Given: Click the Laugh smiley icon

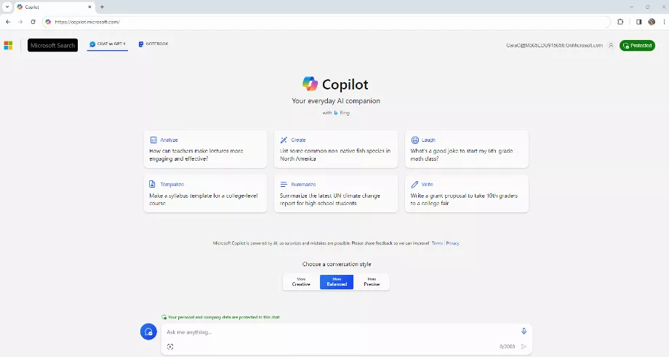Looking at the screenshot, I should point(414,140).
